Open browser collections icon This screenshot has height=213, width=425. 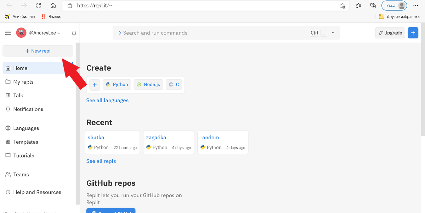point(373,6)
